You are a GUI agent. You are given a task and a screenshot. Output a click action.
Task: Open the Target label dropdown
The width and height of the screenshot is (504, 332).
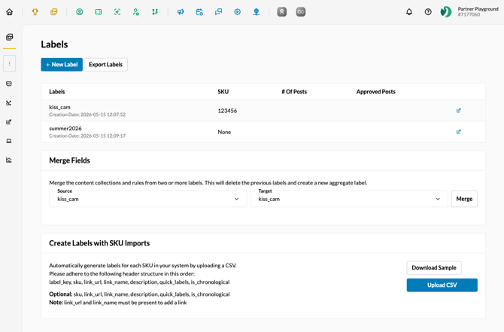(x=349, y=199)
